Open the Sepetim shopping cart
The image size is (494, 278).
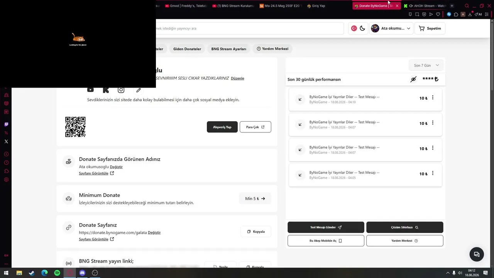(x=430, y=28)
